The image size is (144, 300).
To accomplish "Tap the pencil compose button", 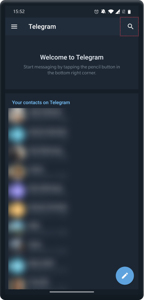I will (125, 276).
